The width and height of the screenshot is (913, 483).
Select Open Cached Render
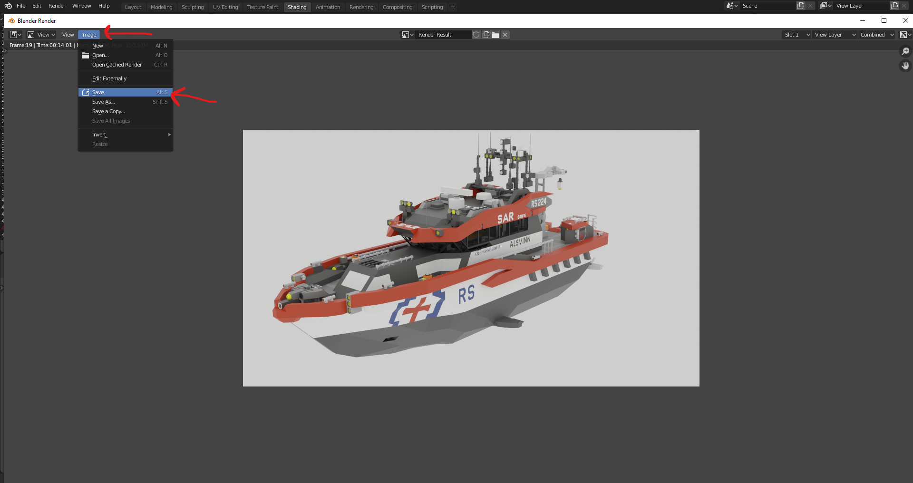coord(126,65)
